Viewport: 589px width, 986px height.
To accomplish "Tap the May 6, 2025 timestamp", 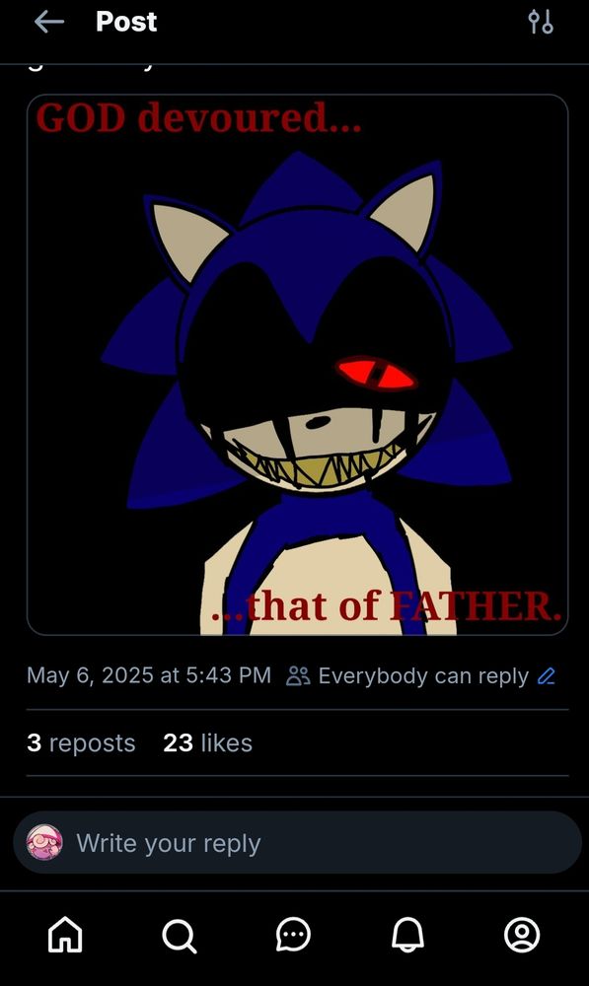I will pos(148,676).
